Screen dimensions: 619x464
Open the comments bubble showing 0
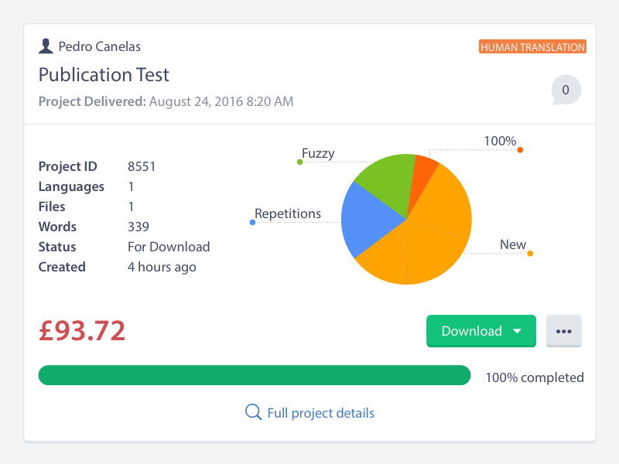click(566, 90)
